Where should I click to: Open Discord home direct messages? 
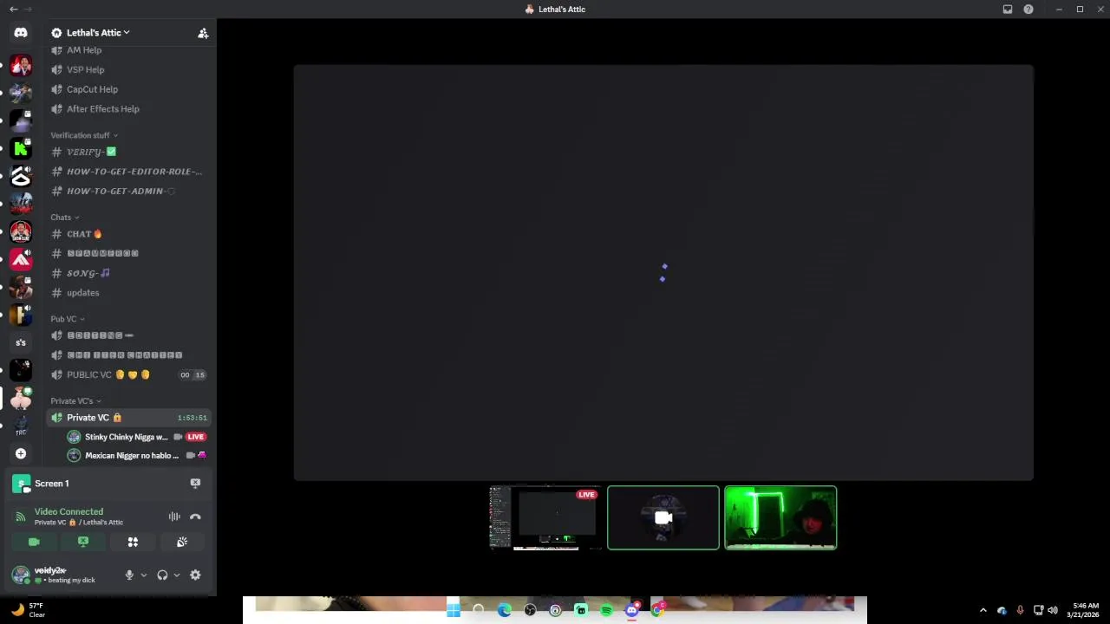pos(21,33)
